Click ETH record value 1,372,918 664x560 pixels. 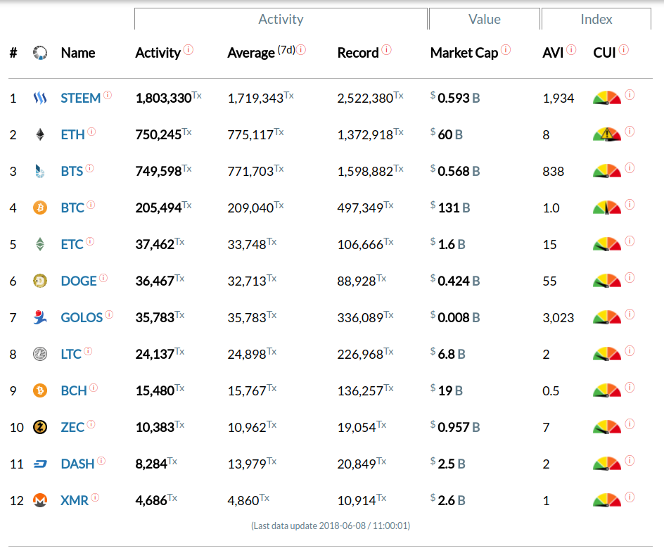(365, 134)
